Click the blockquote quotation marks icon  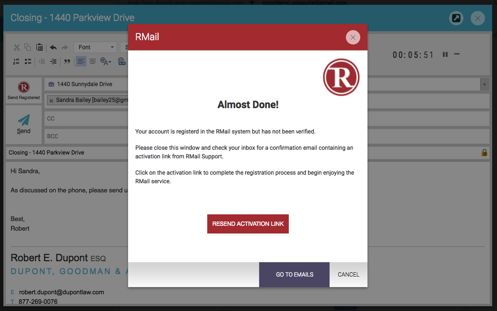[67, 61]
